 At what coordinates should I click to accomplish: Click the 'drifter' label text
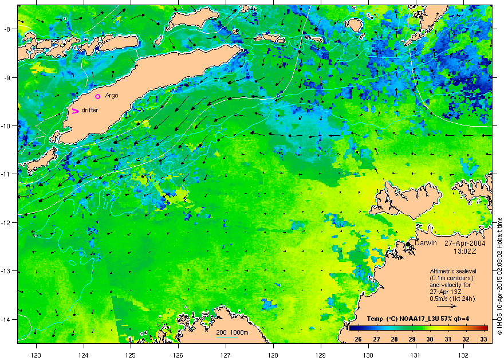(90, 110)
